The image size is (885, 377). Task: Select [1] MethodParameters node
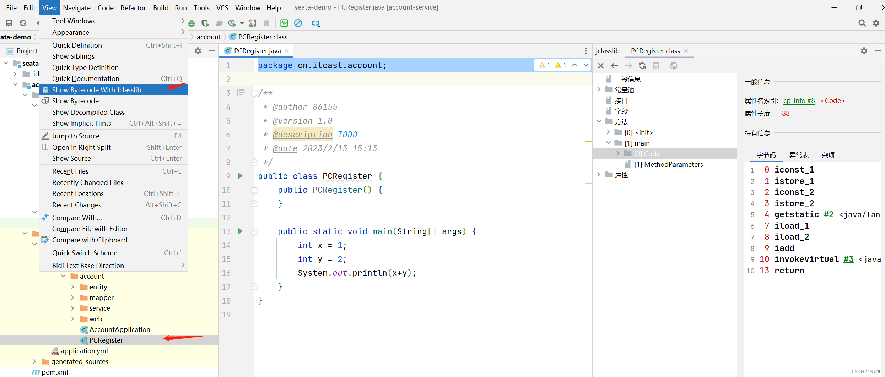click(x=668, y=164)
